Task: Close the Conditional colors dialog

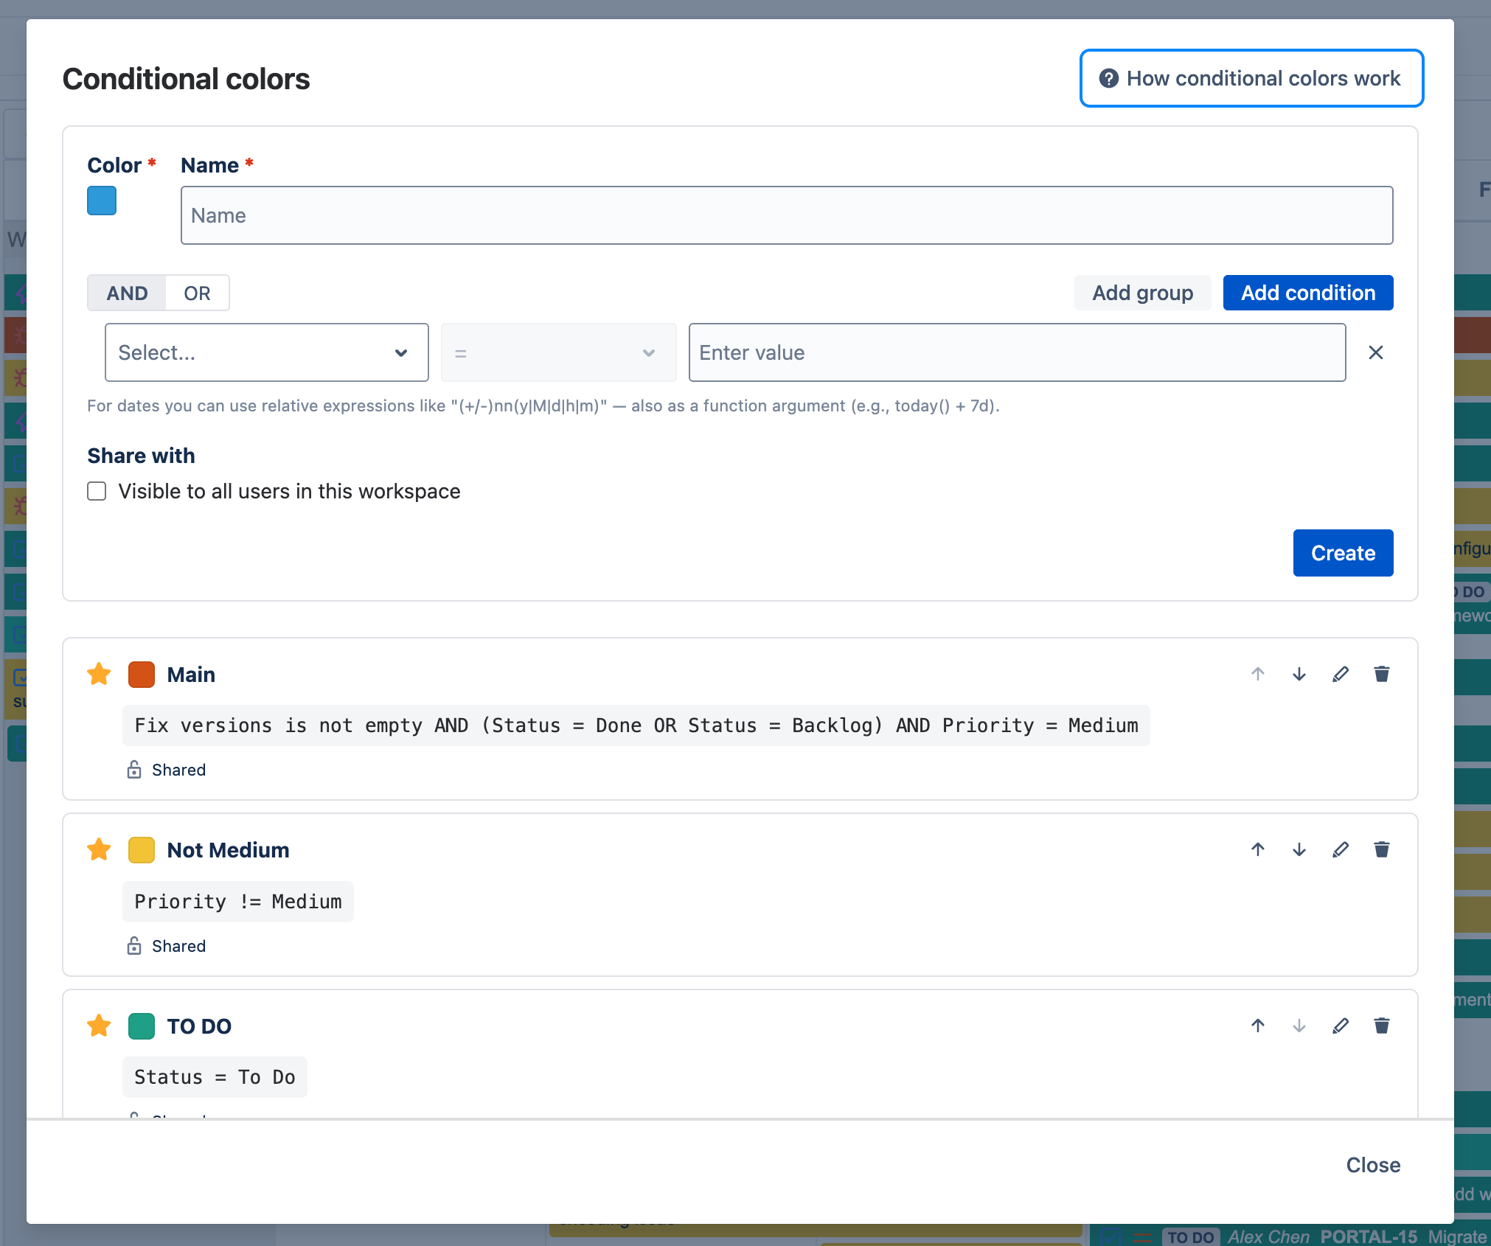Action: [1373, 1165]
